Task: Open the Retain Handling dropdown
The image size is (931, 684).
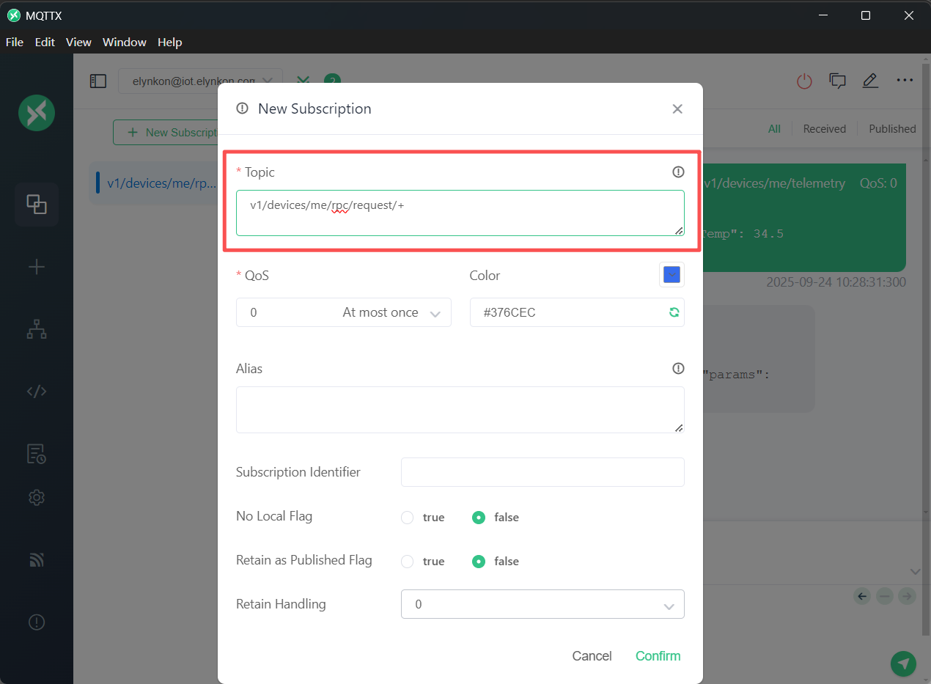Action: (x=542, y=604)
